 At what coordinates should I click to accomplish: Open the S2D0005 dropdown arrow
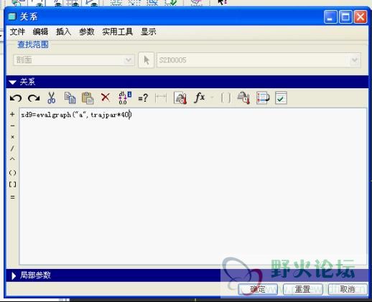pos(355,60)
